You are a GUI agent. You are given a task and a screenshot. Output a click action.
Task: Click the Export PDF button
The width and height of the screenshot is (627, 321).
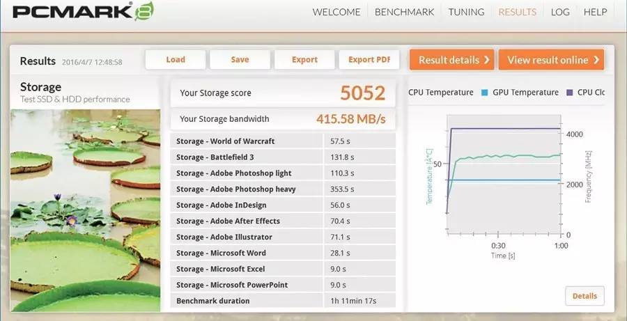[x=369, y=60]
